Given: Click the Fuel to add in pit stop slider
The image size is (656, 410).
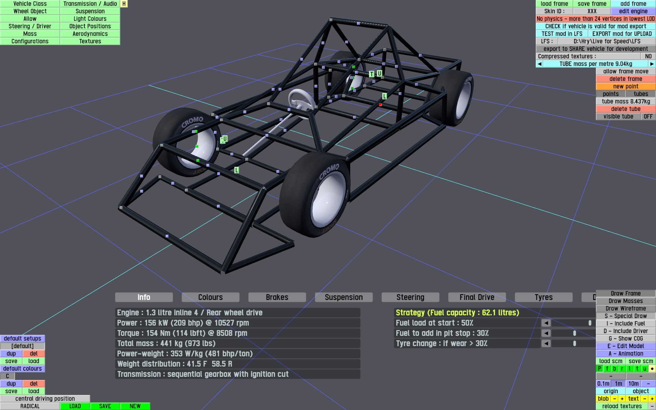Looking at the screenshot, I should (574, 333).
